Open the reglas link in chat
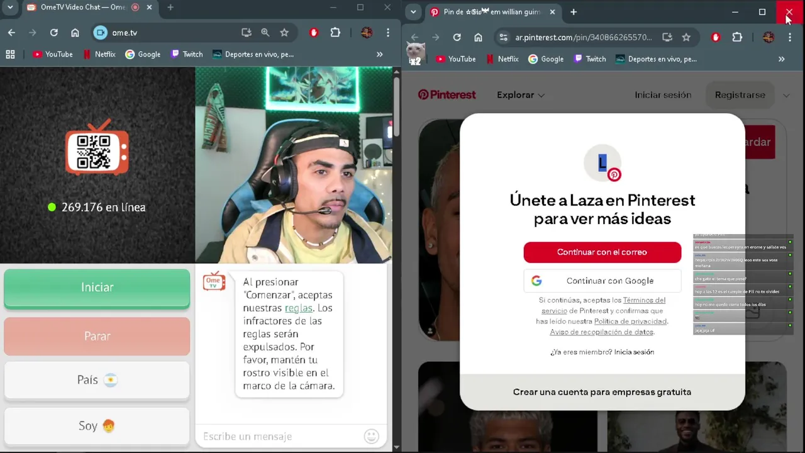 pyautogui.click(x=298, y=308)
